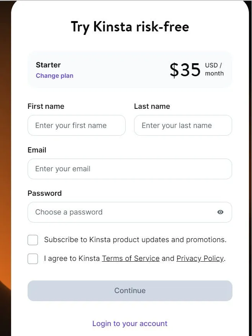252x336 pixels.
Task: Click the 'Last name' label text
Action: point(152,107)
